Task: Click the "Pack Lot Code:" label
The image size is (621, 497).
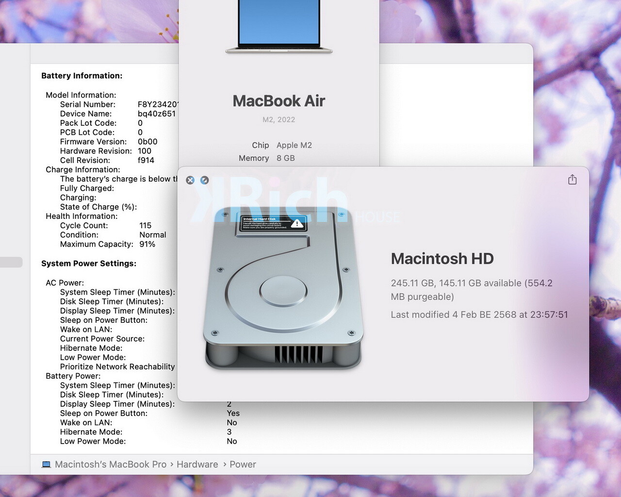Action: [88, 123]
